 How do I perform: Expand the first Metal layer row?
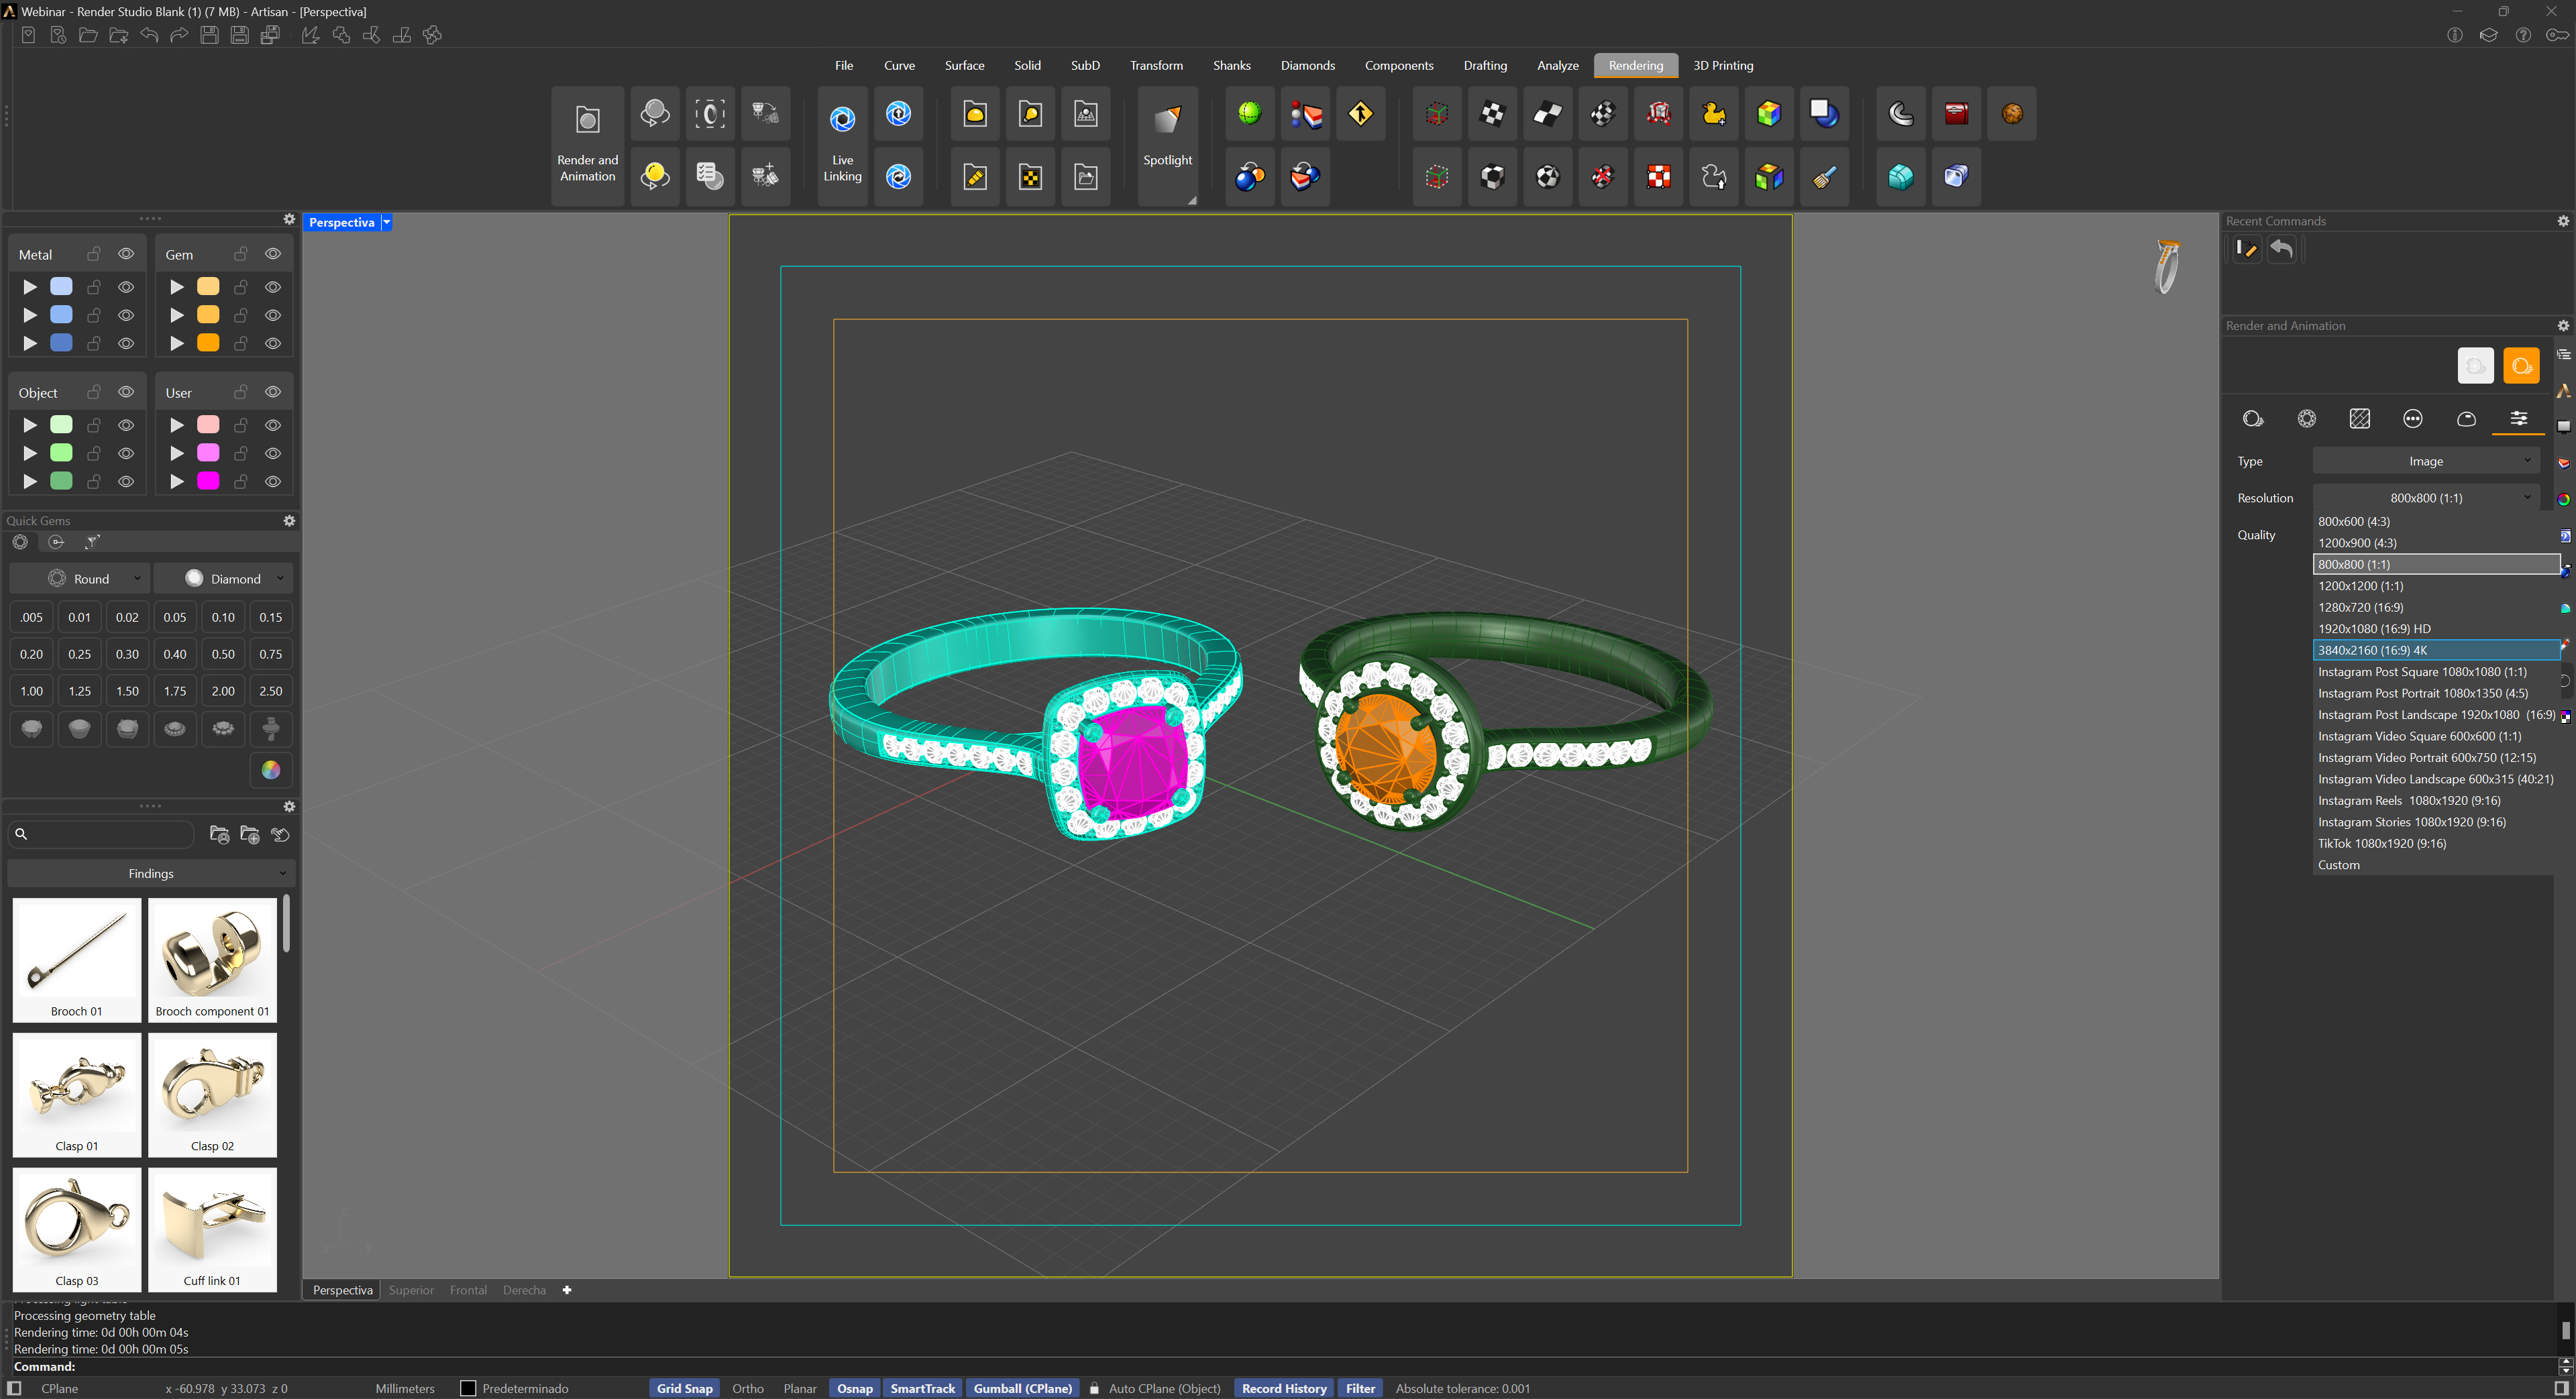pyautogui.click(x=30, y=287)
